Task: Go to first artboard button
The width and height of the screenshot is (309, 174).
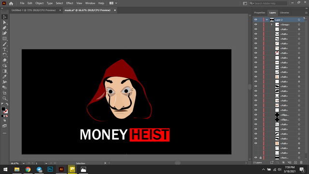Action: 29,163
